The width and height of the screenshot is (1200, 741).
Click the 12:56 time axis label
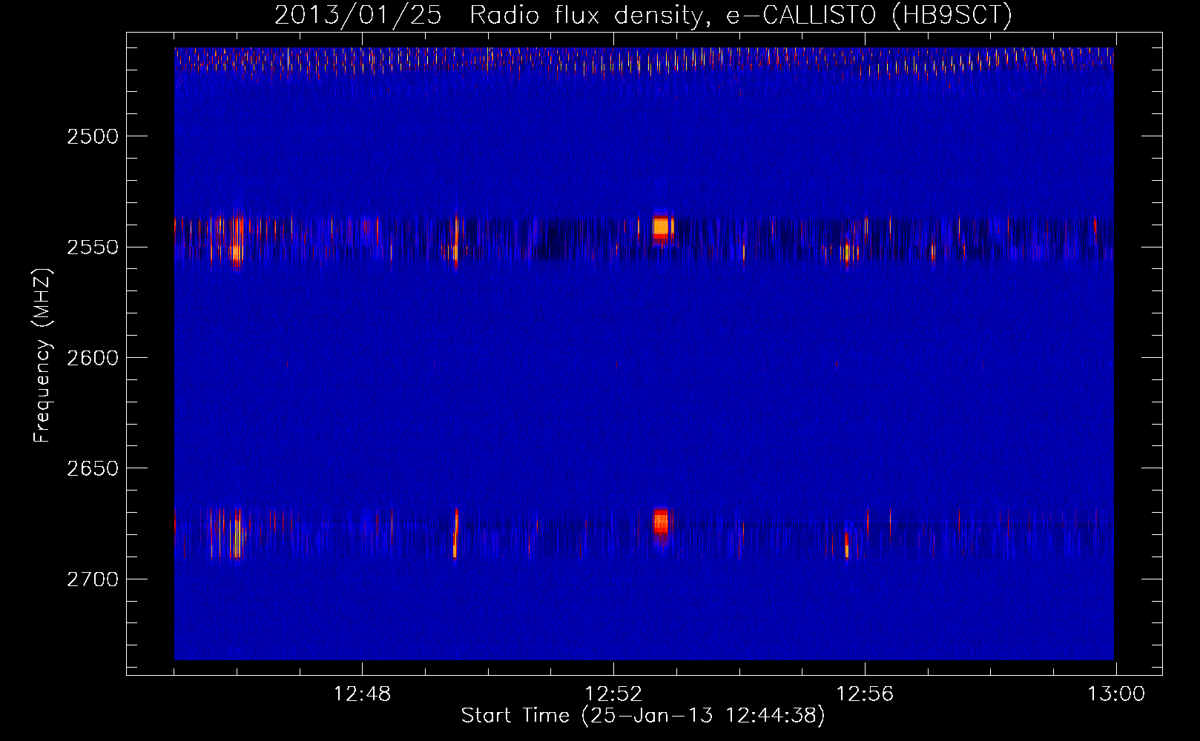(865, 694)
